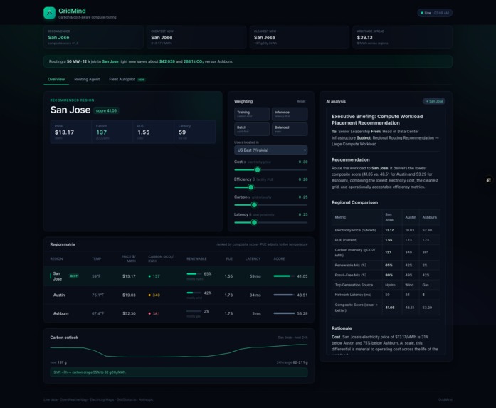Adjust the Cost electricity price slider
The height and width of the screenshot is (408, 496).
(271, 169)
